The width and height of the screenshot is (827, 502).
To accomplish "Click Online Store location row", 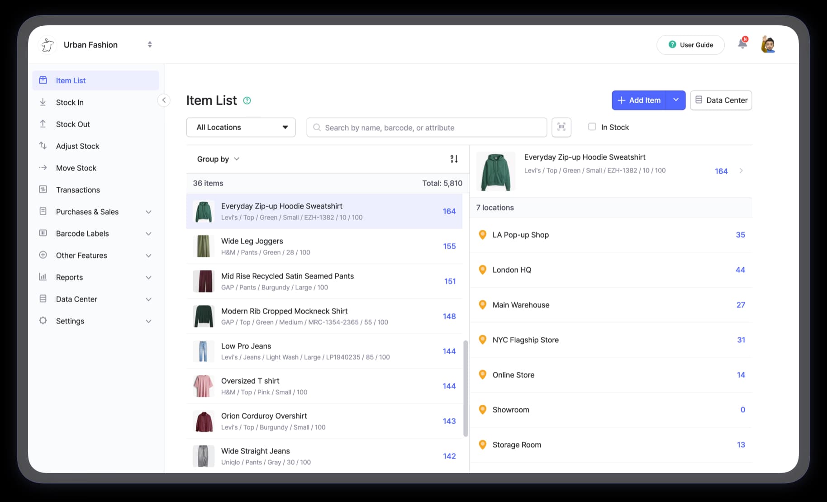I will [x=611, y=375].
